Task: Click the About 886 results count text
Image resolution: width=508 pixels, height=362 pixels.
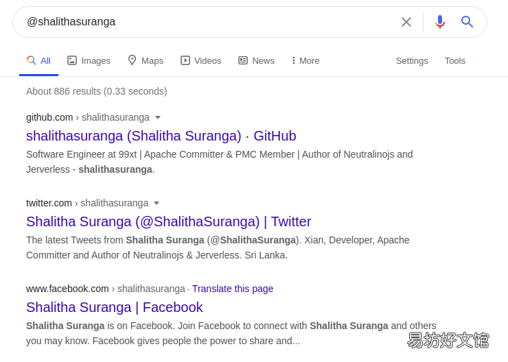Action: (97, 91)
